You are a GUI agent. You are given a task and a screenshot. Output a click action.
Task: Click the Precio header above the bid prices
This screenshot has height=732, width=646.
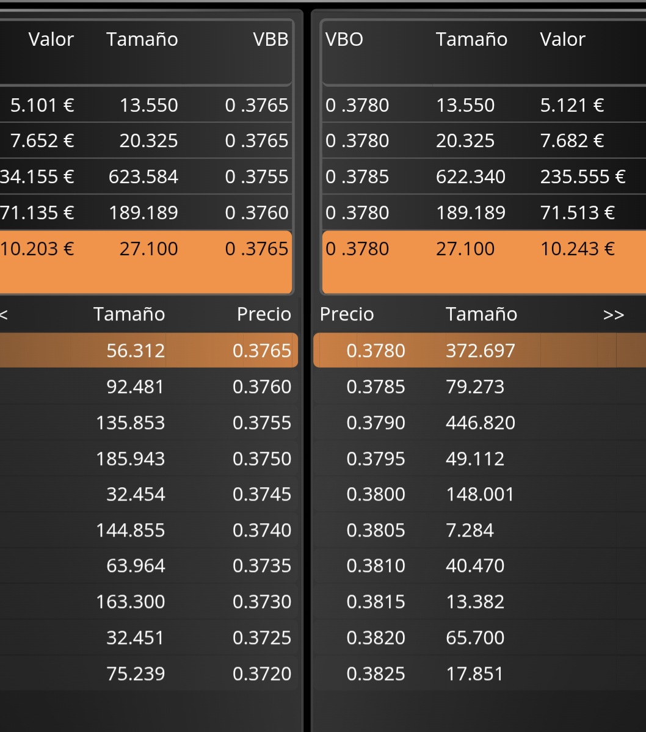(264, 314)
